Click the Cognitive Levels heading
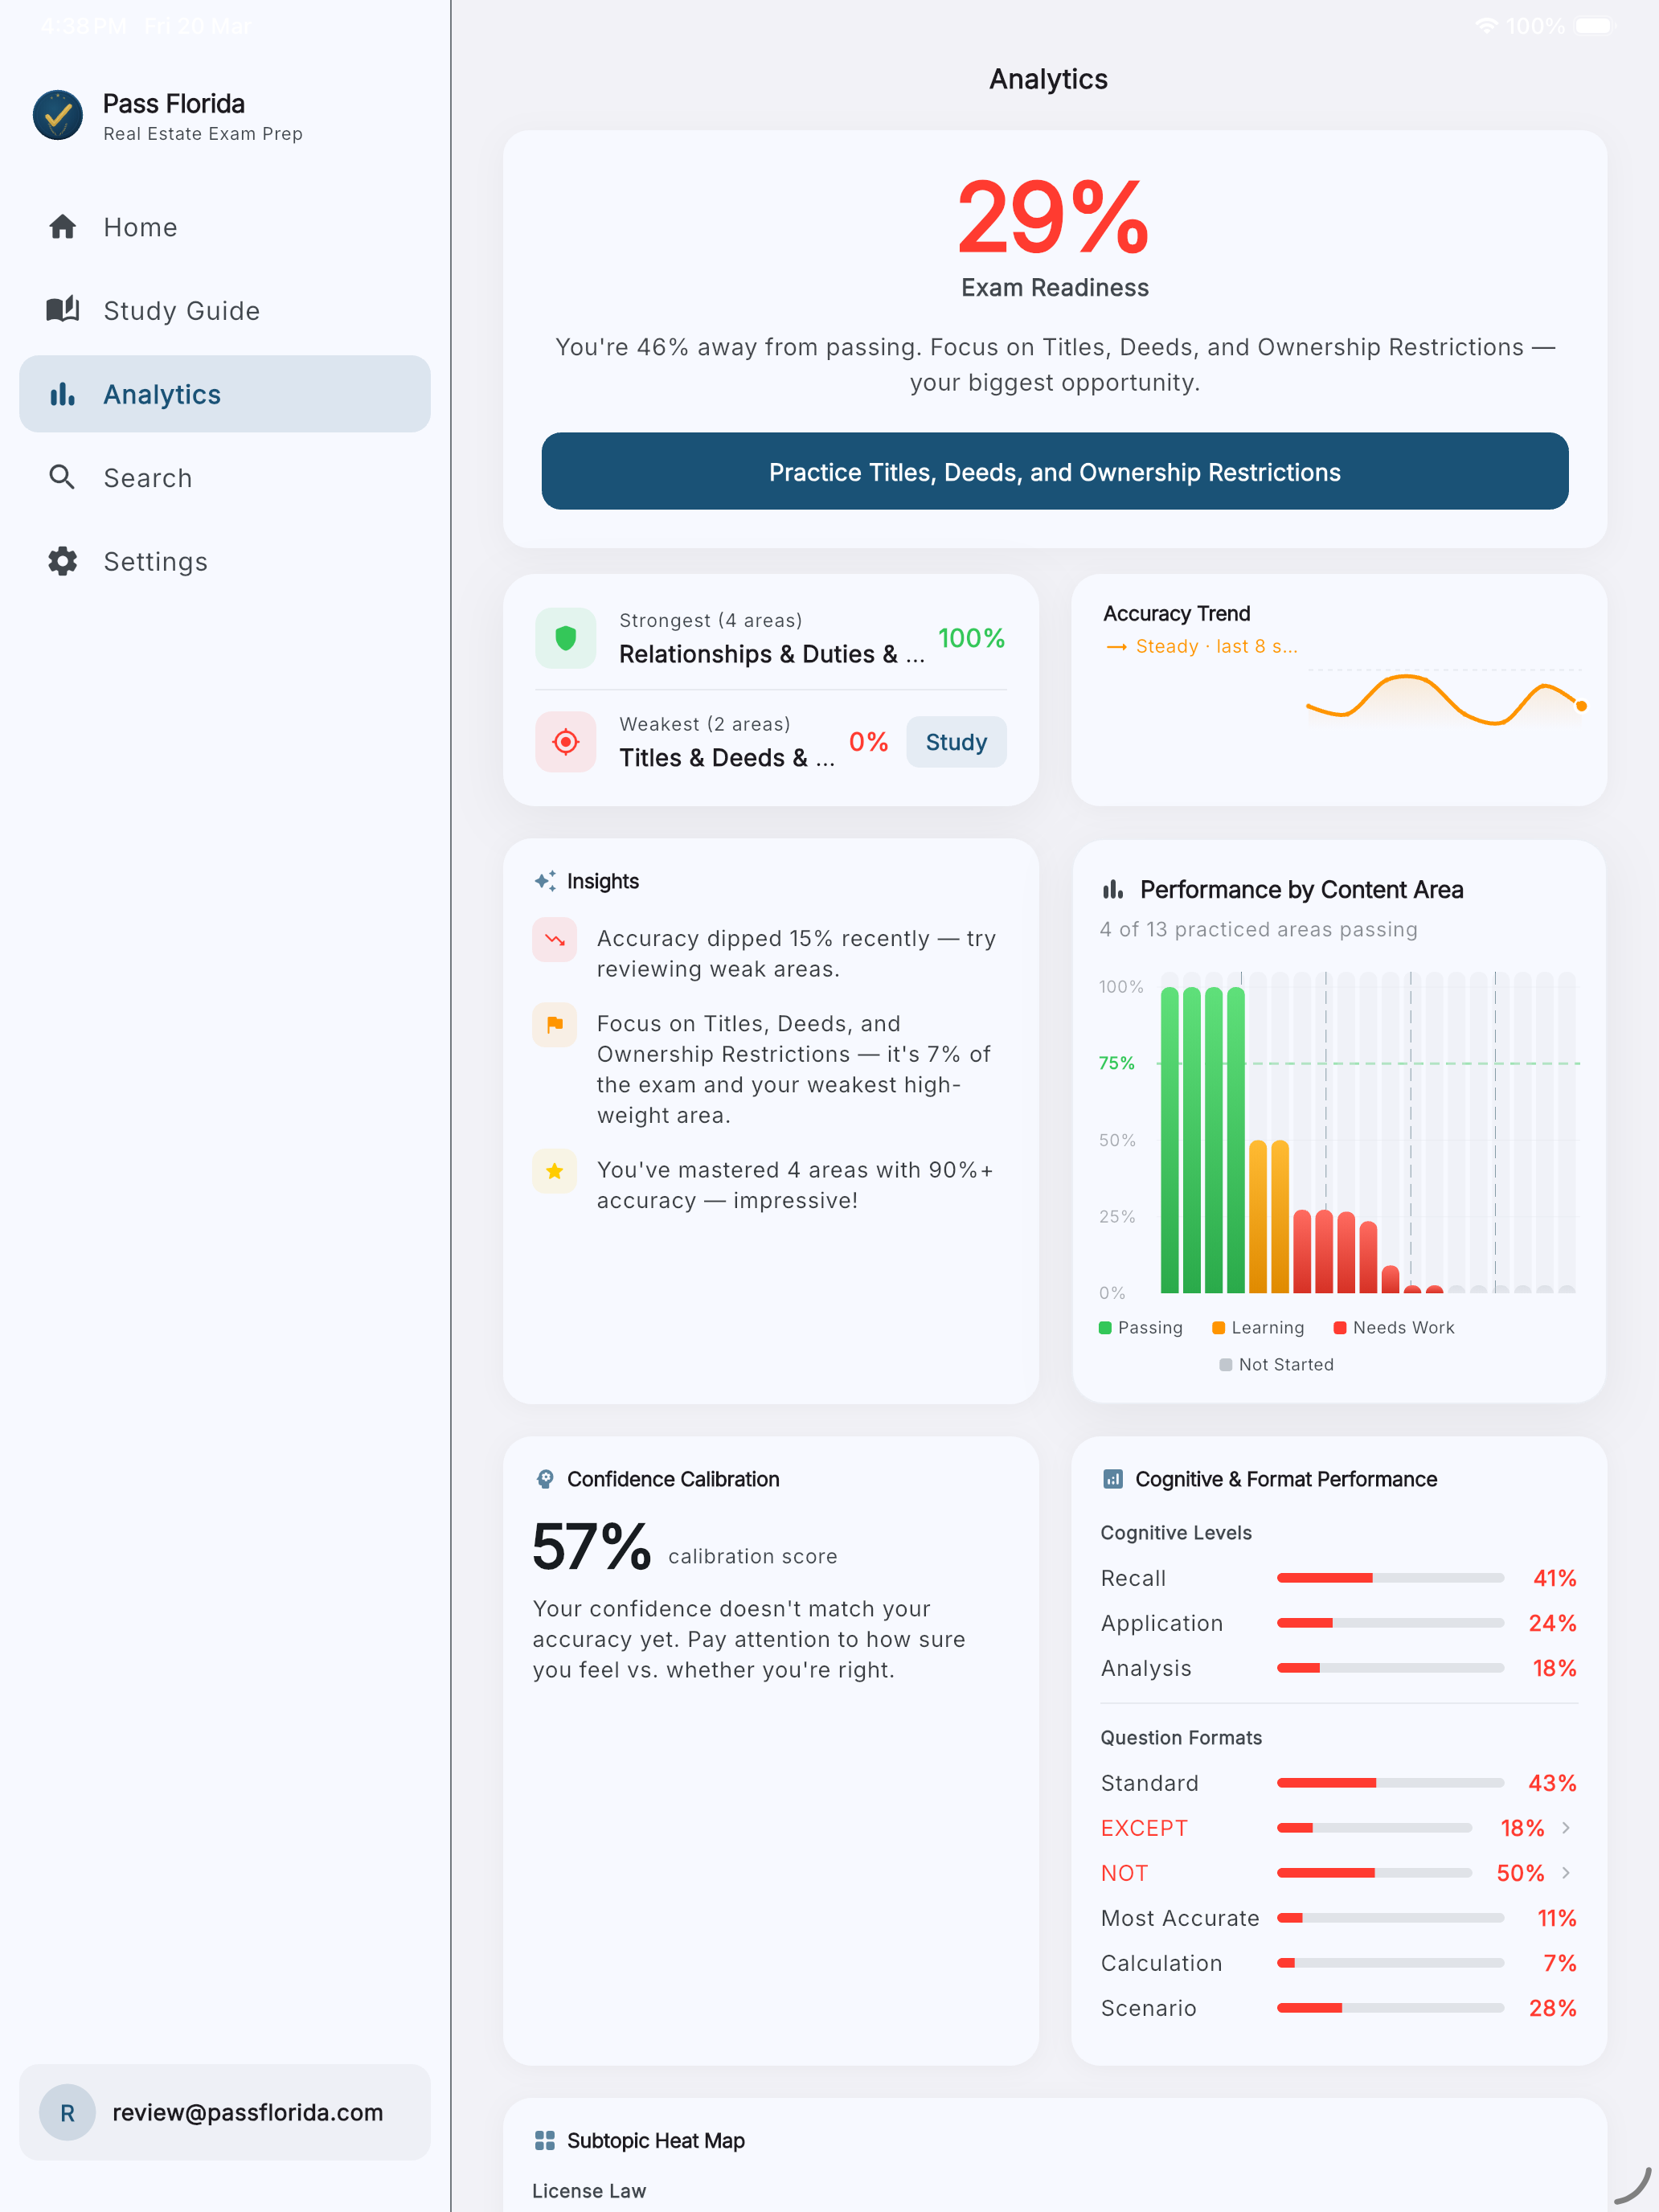 (1176, 1533)
